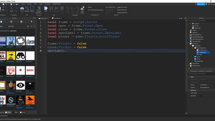Toggle the Disabled checkbox
This screenshot has height=121, width=215.
point(201,96)
